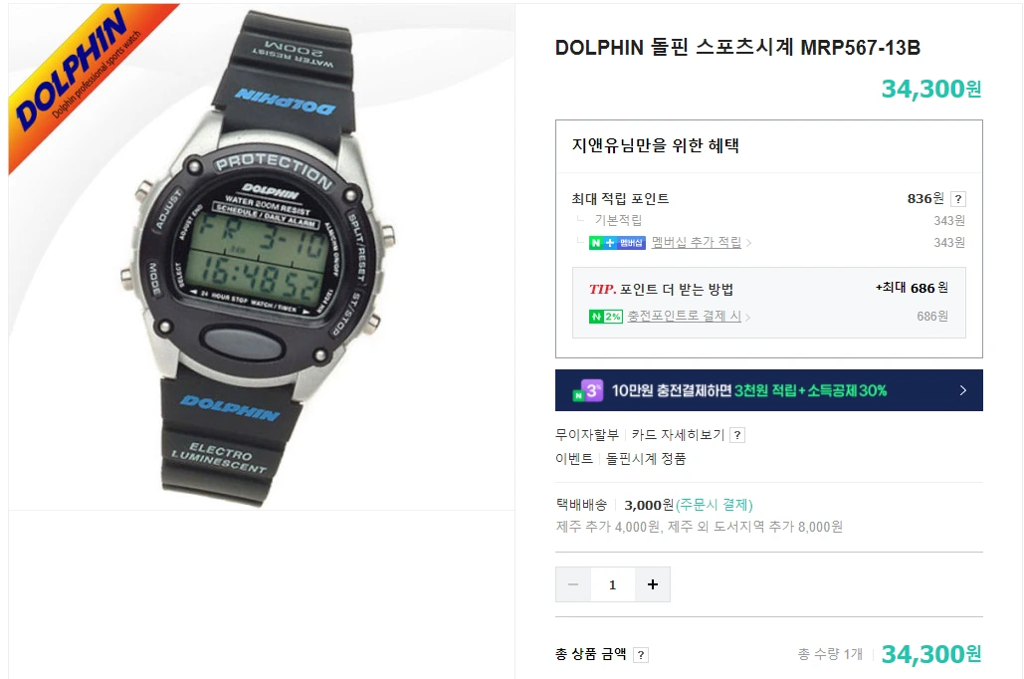
Task: Decrease quantity with the minus button
Action: tap(573, 584)
